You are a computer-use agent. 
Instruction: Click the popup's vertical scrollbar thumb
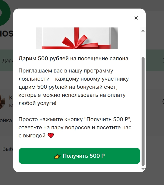[143, 111]
